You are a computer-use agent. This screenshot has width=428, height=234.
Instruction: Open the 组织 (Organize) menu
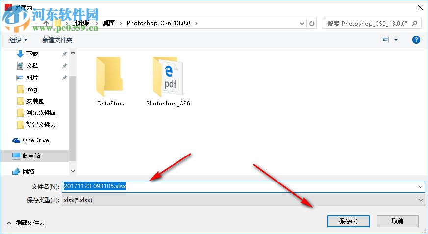pyautogui.click(x=18, y=40)
